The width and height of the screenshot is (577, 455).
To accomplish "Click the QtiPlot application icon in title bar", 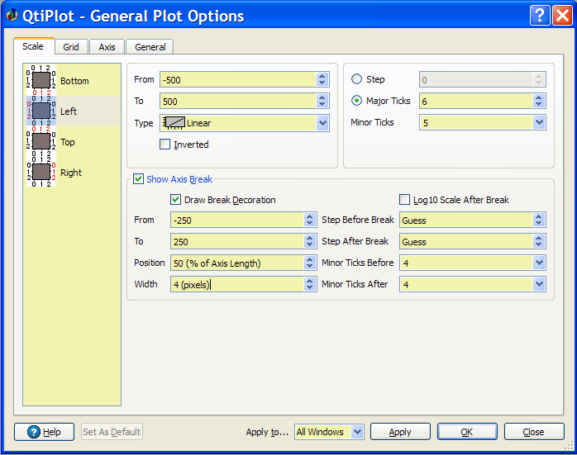I will 12,16.
